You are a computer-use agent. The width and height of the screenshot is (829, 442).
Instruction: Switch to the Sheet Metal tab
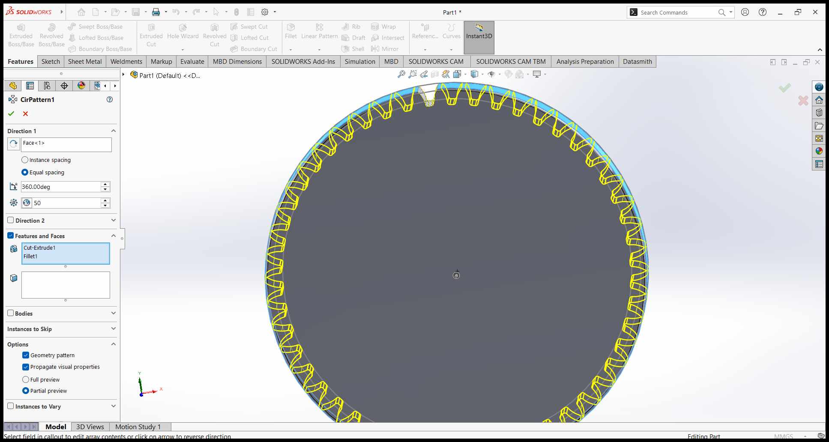(x=85, y=62)
